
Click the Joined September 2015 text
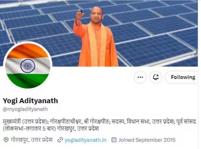pos(147,140)
